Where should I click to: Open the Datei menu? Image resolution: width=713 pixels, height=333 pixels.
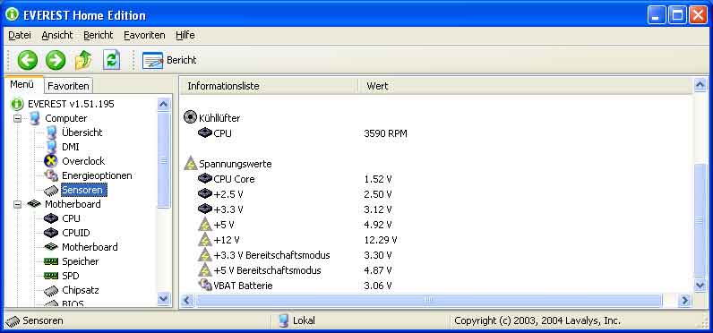pos(20,35)
